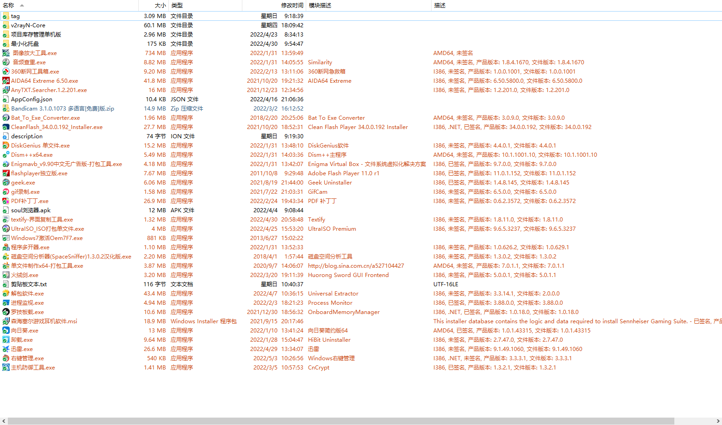The width and height of the screenshot is (722, 425).
Task: Click the AIDA64 Extreme 6.50.exe file icon
Action: coord(6,81)
